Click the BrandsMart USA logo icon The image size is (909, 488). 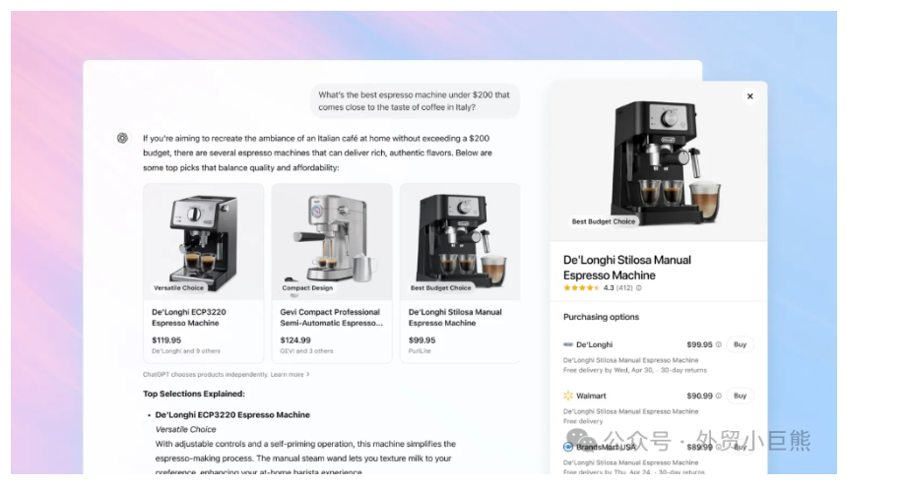pyautogui.click(x=568, y=447)
